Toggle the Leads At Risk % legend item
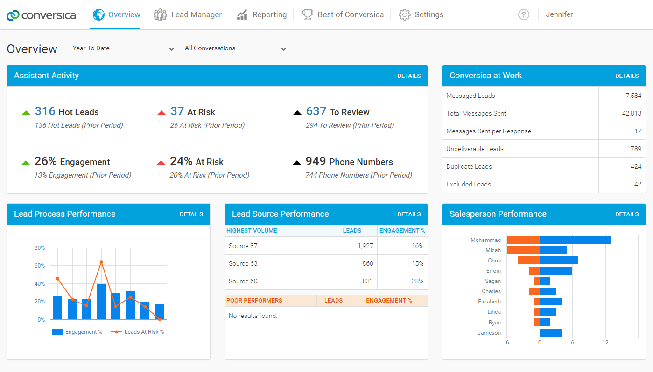 point(138,332)
